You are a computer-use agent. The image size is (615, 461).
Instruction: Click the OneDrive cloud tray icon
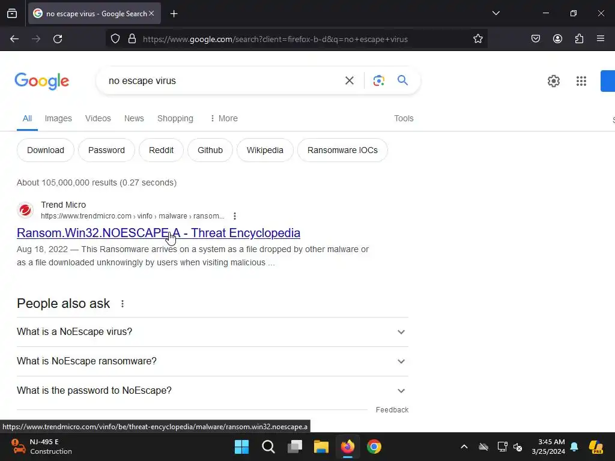(483, 447)
